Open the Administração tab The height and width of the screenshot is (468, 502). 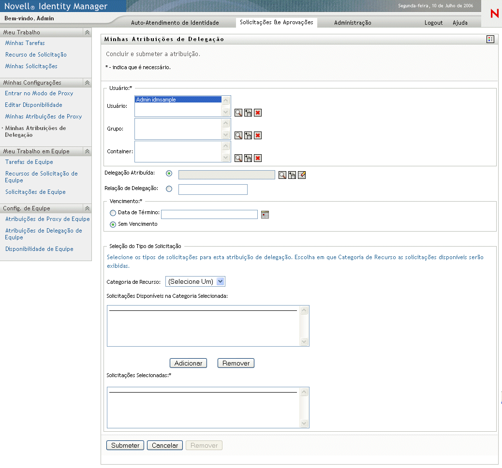353,23
